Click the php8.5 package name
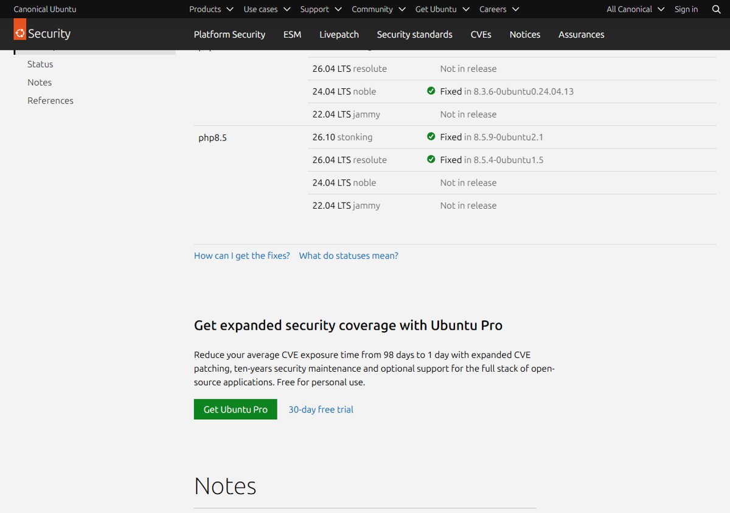This screenshot has height=513, width=730. (212, 138)
